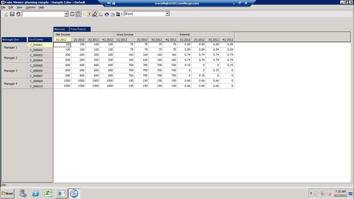Click Net Income 1Q 2012 cell for C_000009
Viewport: 354px width, 199px height.
62,81
